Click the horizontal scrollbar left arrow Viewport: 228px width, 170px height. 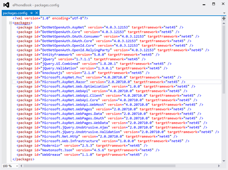click(21, 166)
